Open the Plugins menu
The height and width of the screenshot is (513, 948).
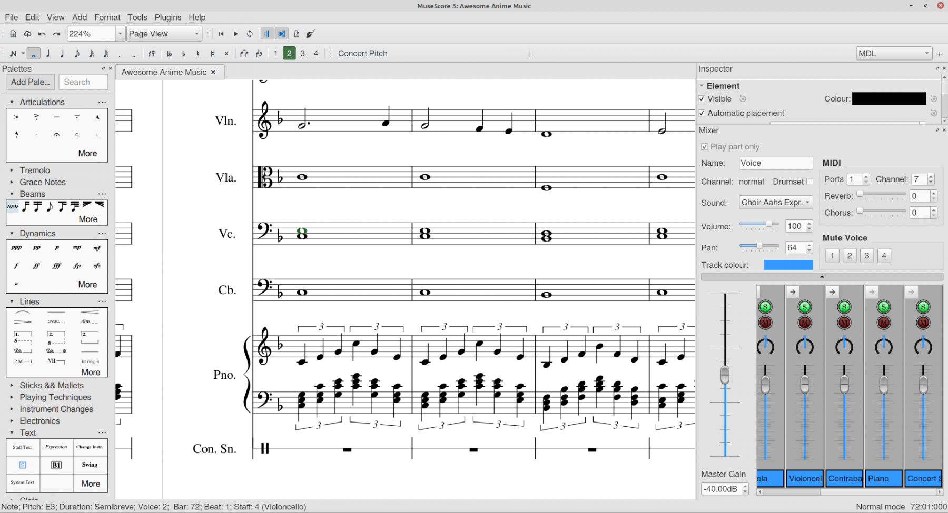coord(167,17)
